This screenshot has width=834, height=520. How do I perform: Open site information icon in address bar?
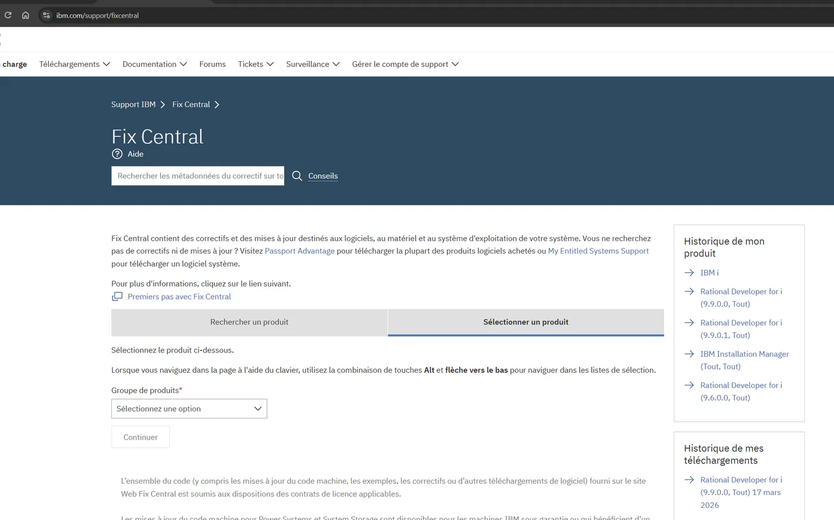tap(46, 15)
